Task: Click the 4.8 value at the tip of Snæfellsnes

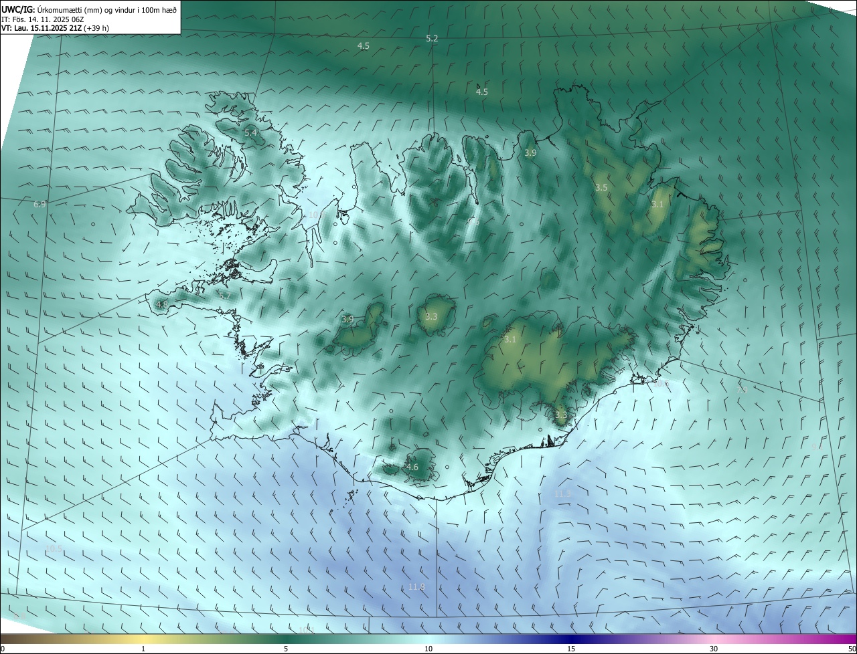Action: click(x=161, y=304)
